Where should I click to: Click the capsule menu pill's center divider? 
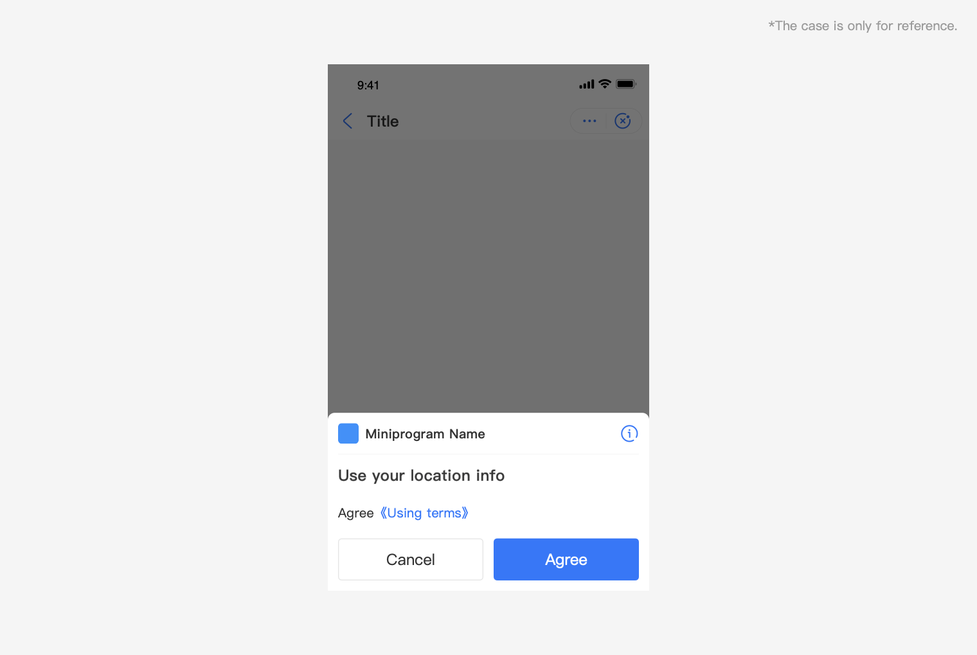tap(606, 121)
